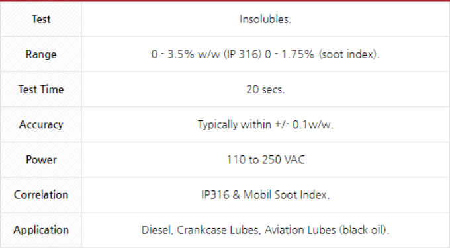Click the Correlation row label

41,195
